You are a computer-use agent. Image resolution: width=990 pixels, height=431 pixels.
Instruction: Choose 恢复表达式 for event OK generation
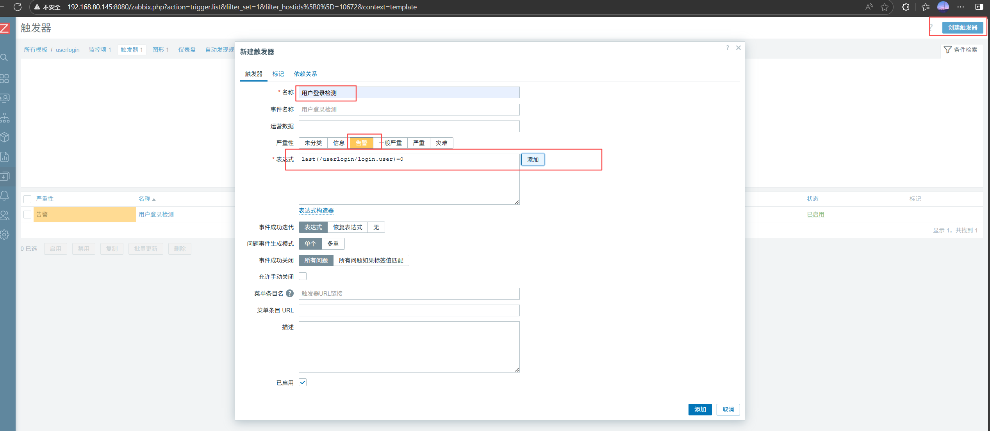(x=347, y=227)
